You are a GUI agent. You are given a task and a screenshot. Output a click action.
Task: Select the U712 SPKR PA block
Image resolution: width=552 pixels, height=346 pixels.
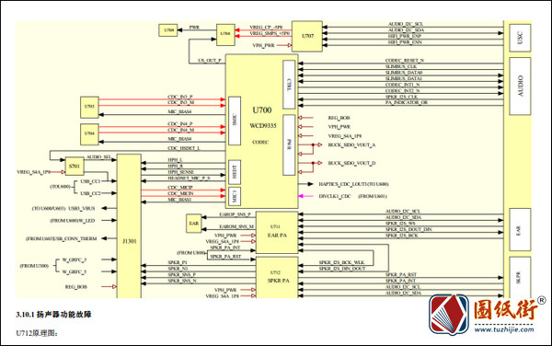(277, 277)
